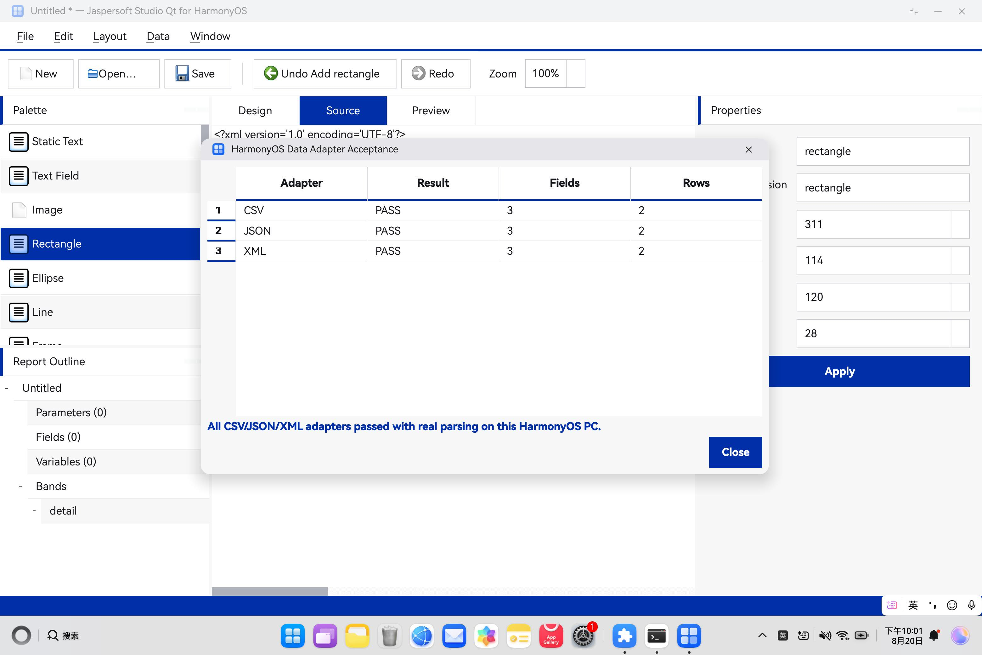Open the Mail app in the dock
Screen dimensions: 982x655
[x=454, y=636]
